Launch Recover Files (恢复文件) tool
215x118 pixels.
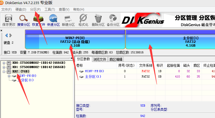click(38, 20)
